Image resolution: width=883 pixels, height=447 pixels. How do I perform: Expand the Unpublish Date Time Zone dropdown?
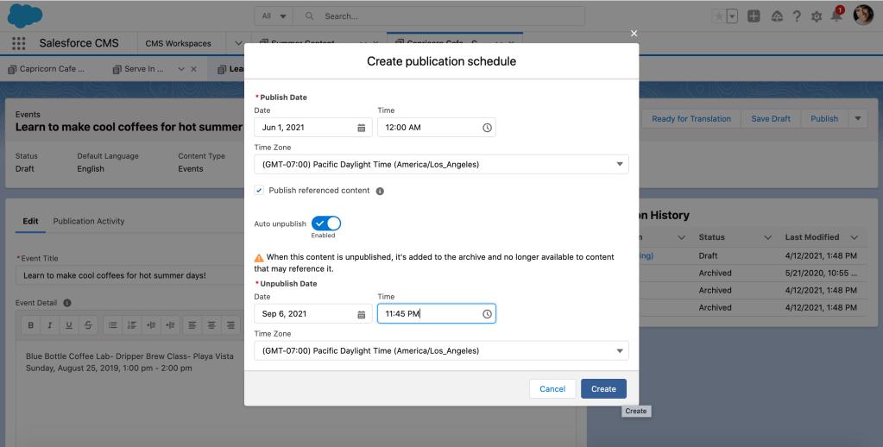tap(441, 350)
